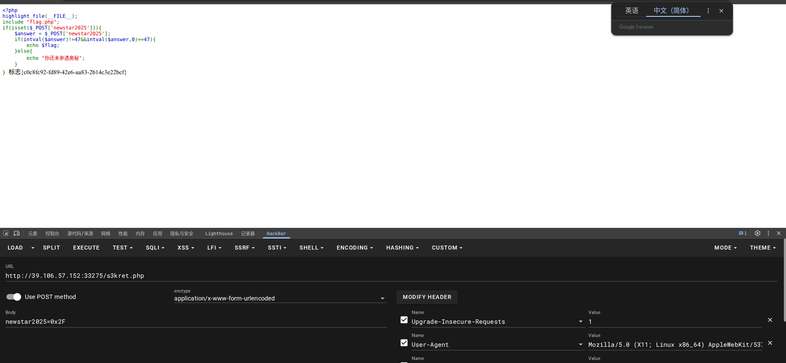Switch to the Lighthouse tab
Viewport: 786px width, 363px height.
pyautogui.click(x=219, y=234)
